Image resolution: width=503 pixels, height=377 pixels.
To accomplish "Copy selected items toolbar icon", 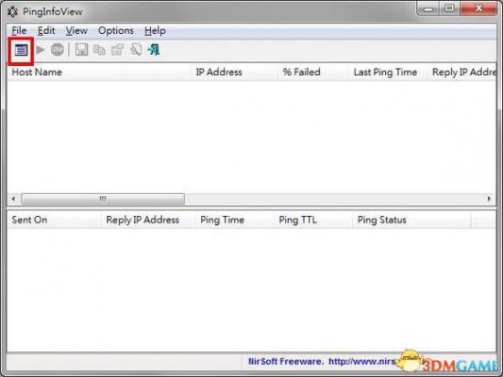I will (99, 50).
